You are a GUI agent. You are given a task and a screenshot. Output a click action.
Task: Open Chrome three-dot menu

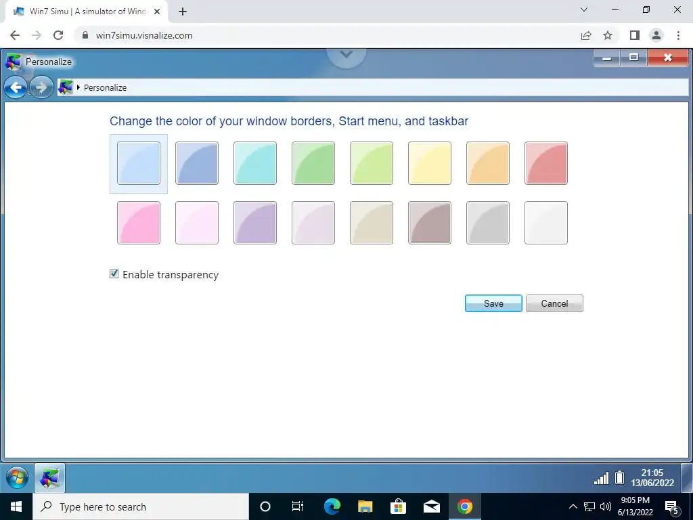click(678, 35)
